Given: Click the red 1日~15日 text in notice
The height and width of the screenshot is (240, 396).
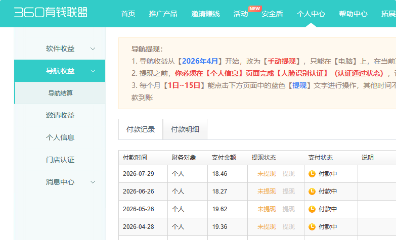Looking at the screenshot, I should (184, 85).
